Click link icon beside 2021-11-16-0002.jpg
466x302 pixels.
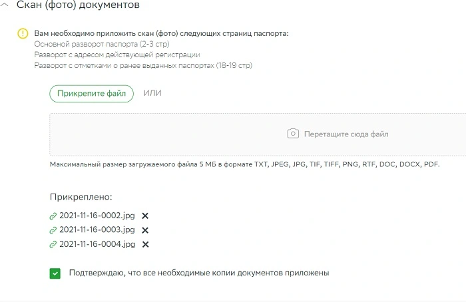53,216
